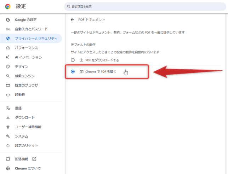The width and height of the screenshot is (228, 174).
Task: Click the accessibility figure icon for ユーザー補助機能
Action: 8,127
